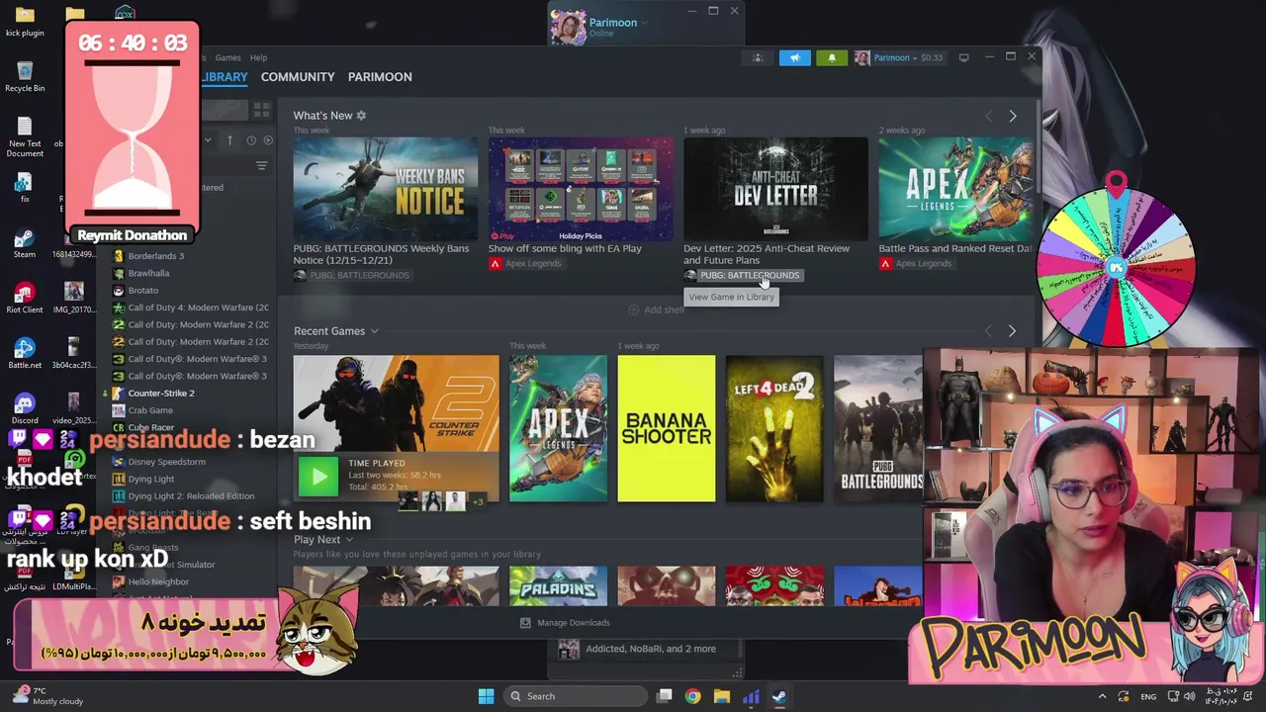This screenshot has width=1266, height=712.
Task: Select Banana Shooter cover in Recent Games
Action: point(666,428)
